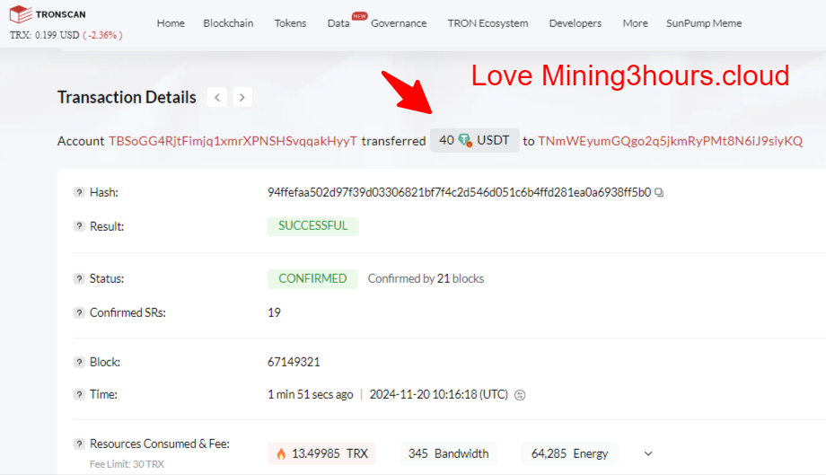This screenshot has width=826, height=475.
Task: Click the fire icon in TRX fee
Action: (281, 453)
